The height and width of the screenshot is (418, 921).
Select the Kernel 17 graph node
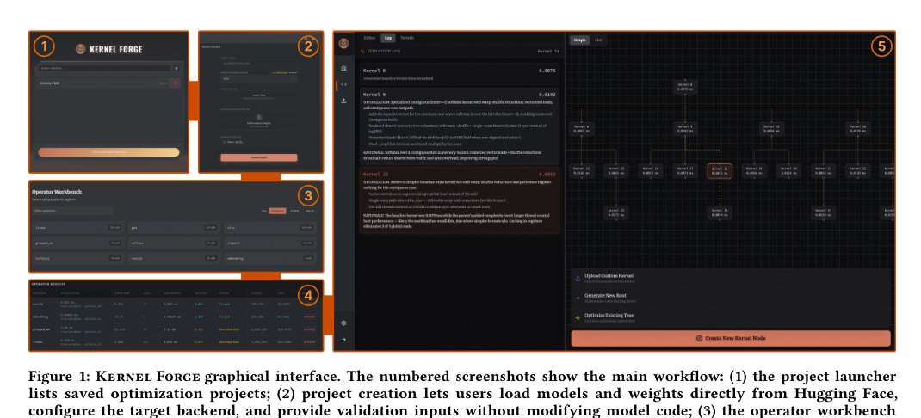pyautogui.click(x=685, y=171)
